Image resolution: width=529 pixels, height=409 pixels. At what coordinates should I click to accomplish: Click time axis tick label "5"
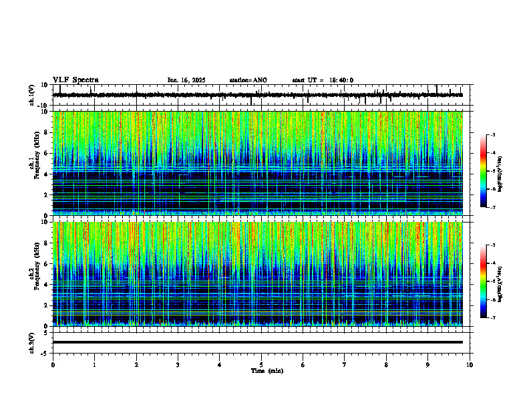[261, 365]
